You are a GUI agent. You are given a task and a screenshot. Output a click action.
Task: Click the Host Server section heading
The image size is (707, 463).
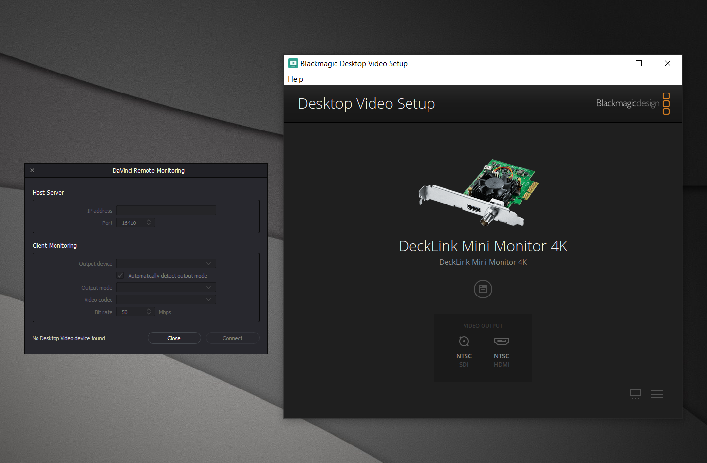(x=48, y=192)
